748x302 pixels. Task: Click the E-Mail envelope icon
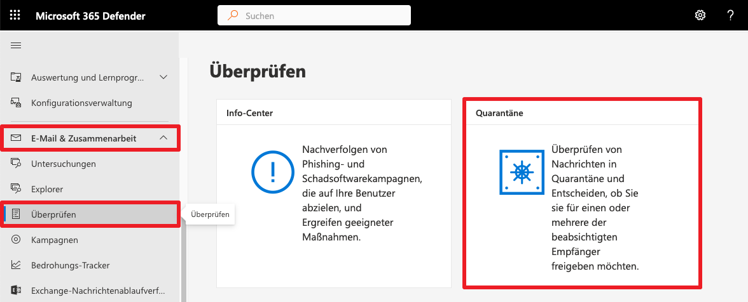[16, 138]
